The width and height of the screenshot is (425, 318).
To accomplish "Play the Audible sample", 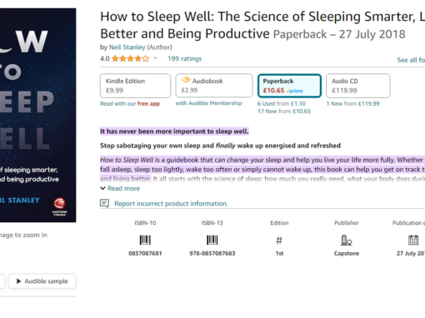I will (42, 281).
